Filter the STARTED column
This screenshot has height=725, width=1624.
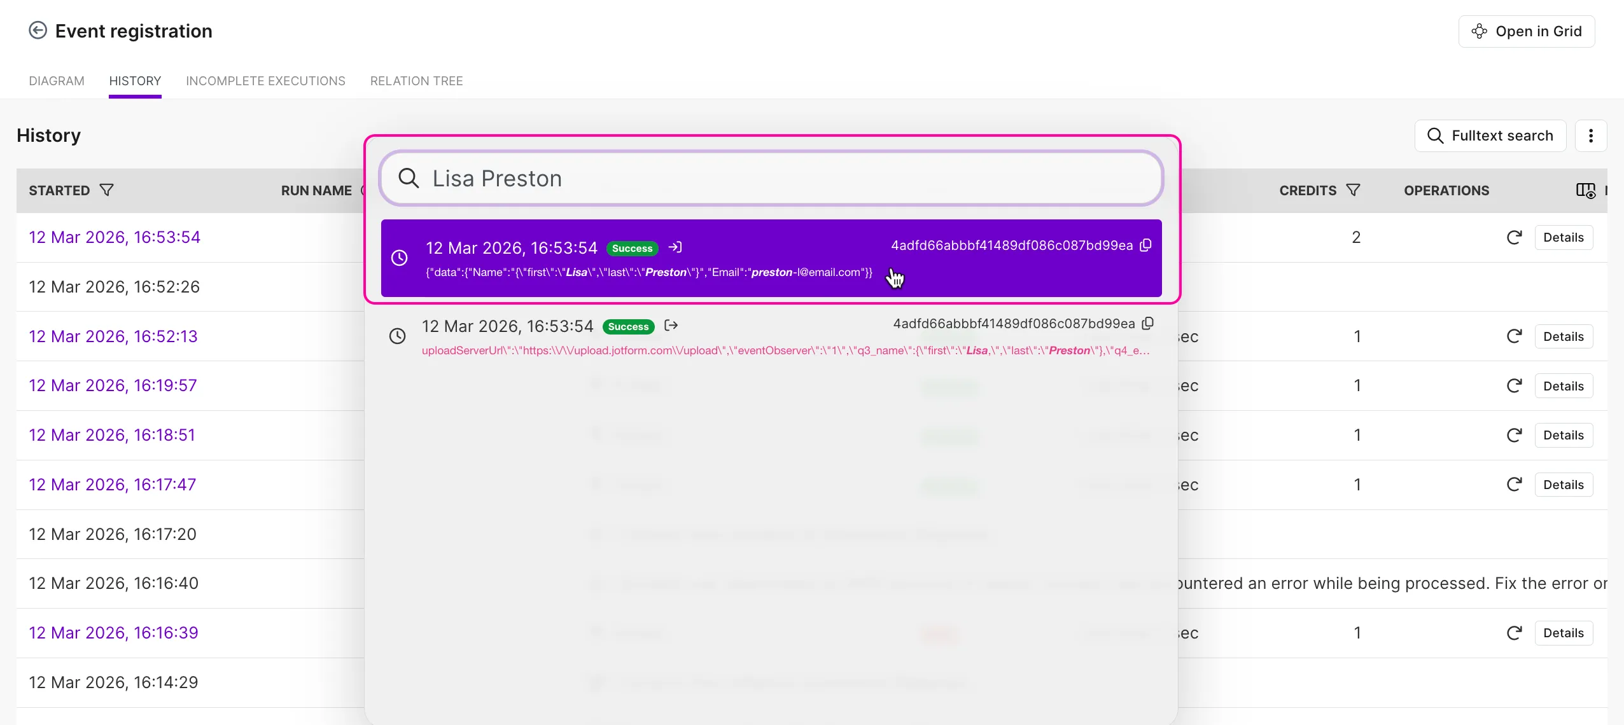tap(107, 190)
